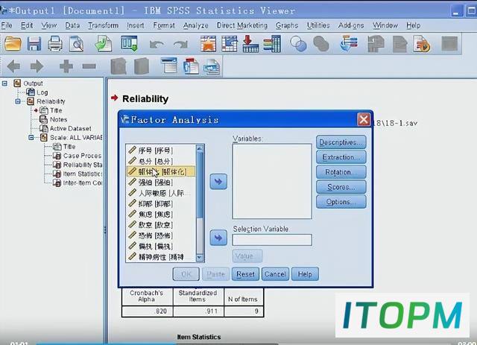477x345 pixels.
Task: Click the colored bars table icon
Action: (272, 43)
